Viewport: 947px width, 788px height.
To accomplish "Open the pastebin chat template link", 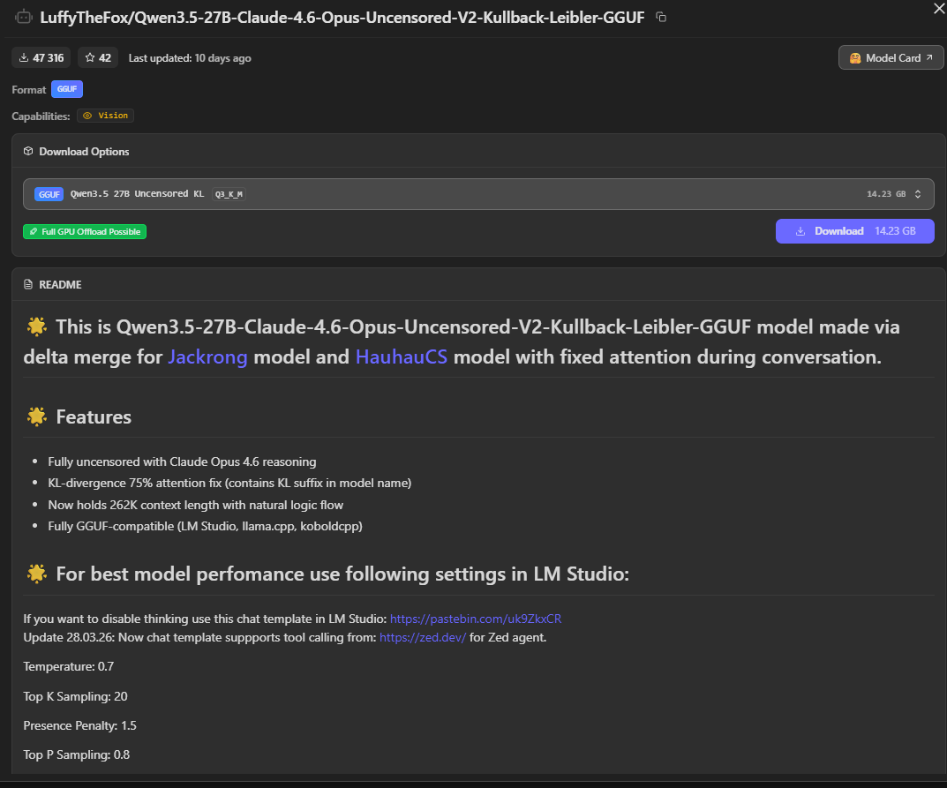I will 476,619.
